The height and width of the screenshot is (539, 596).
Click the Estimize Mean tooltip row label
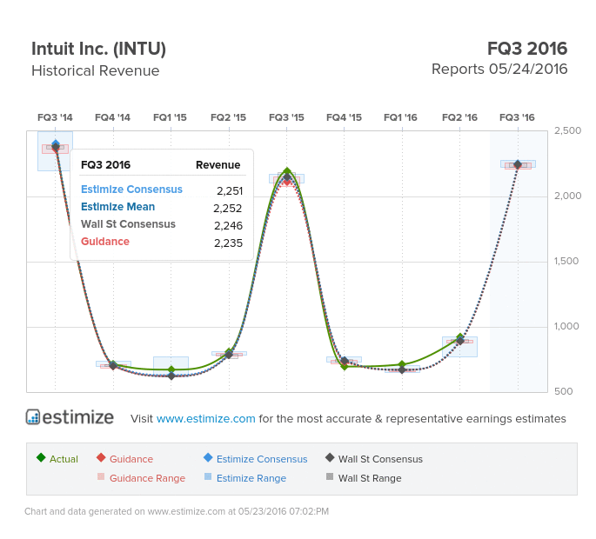(x=117, y=207)
